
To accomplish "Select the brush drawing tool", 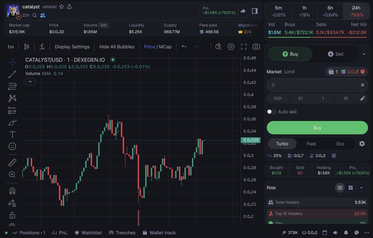I will [13, 122].
